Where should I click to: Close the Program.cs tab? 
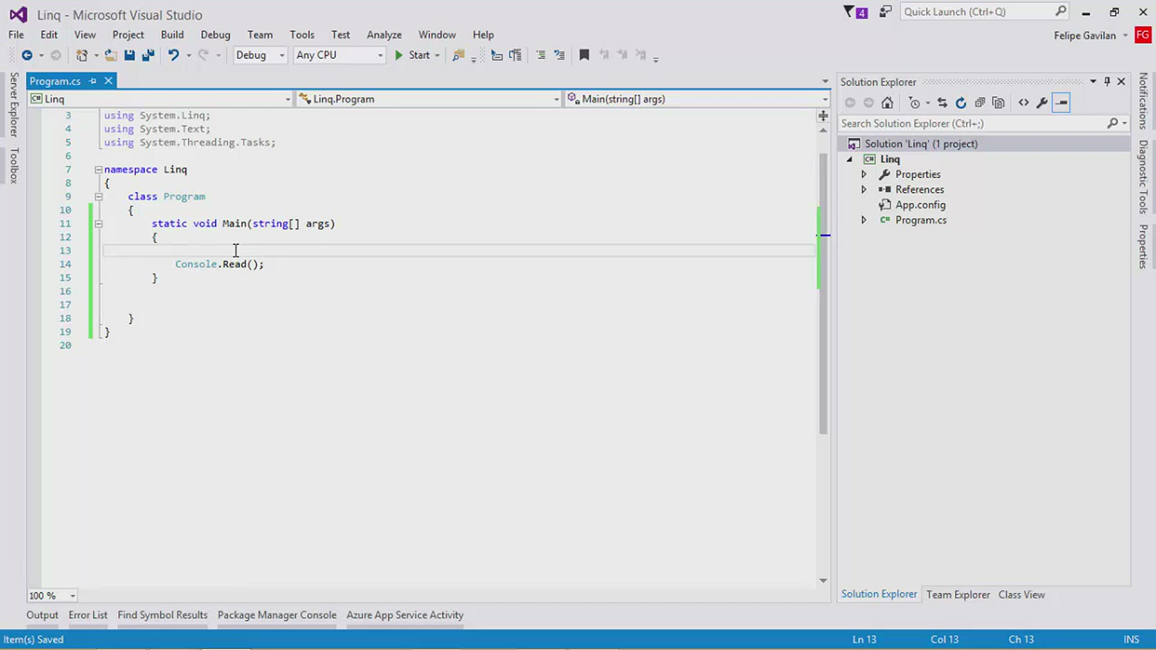click(108, 81)
